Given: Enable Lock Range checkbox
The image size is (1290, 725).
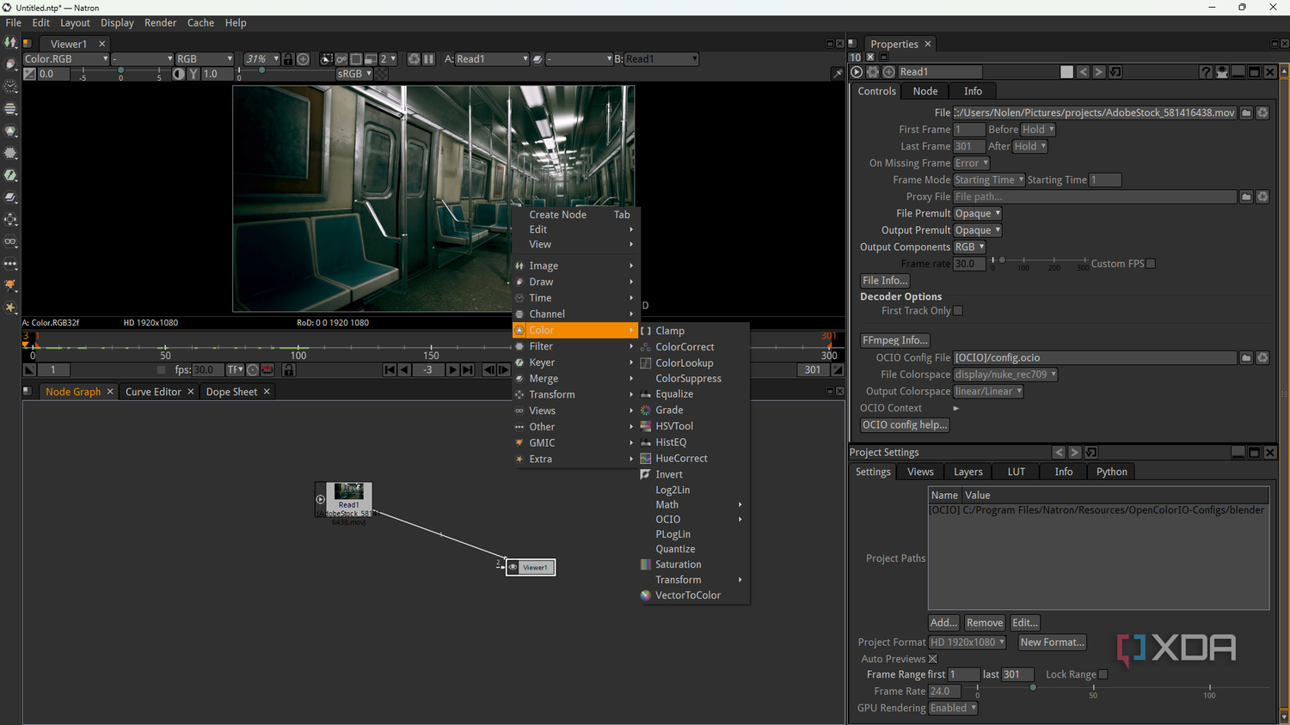Looking at the screenshot, I should [1103, 674].
